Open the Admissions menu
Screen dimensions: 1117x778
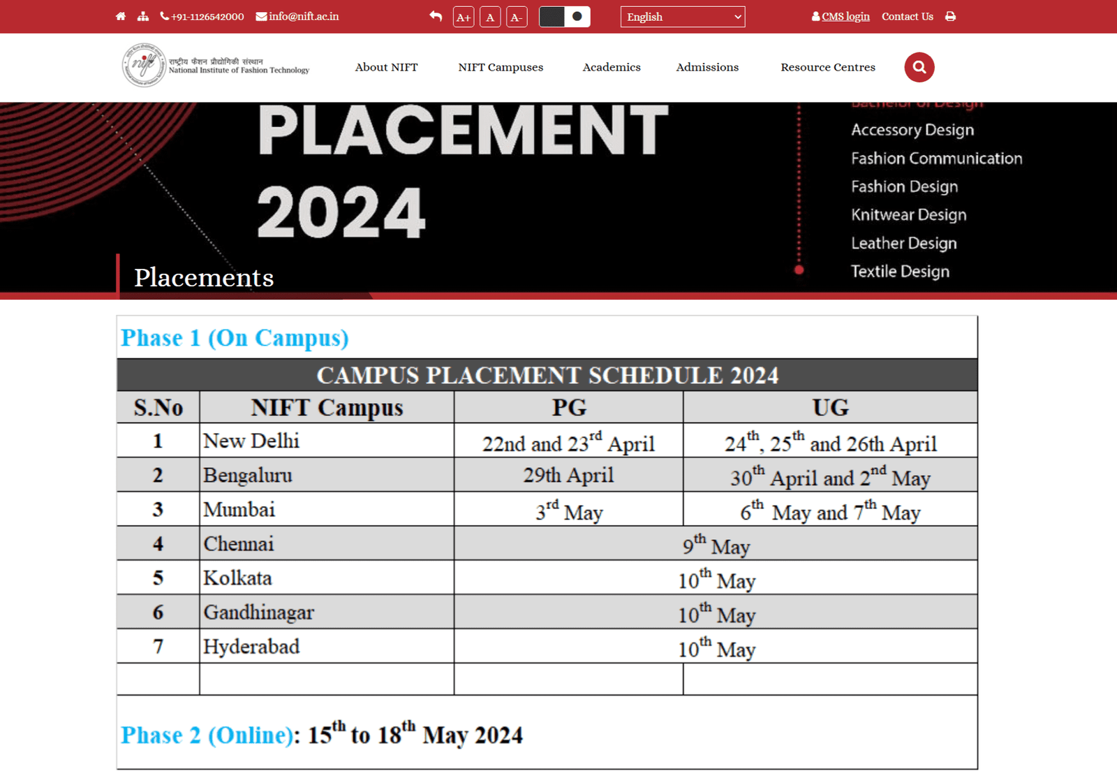[x=707, y=67]
